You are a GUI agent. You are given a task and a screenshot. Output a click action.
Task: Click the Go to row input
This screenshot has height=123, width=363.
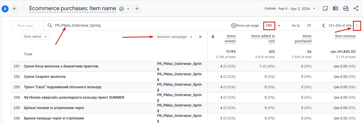click(x=309, y=26)
